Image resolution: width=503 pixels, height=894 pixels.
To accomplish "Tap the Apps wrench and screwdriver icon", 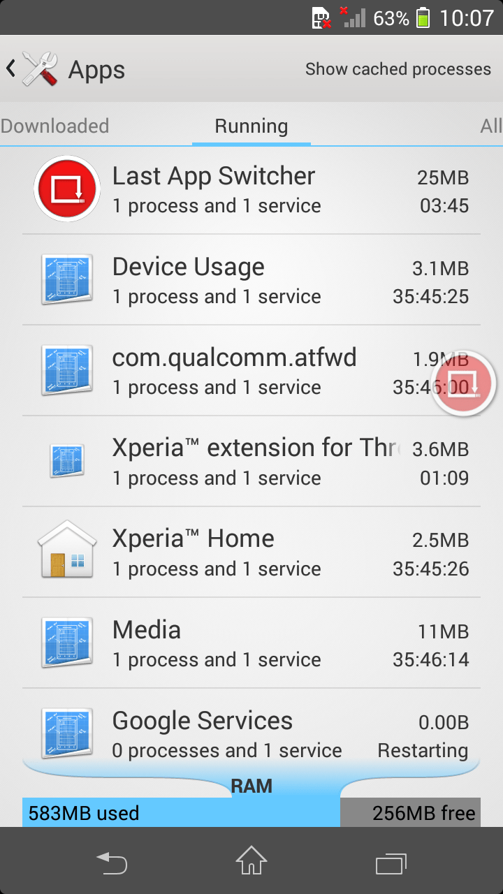I will pyautogui.click(x=40, y=69).
